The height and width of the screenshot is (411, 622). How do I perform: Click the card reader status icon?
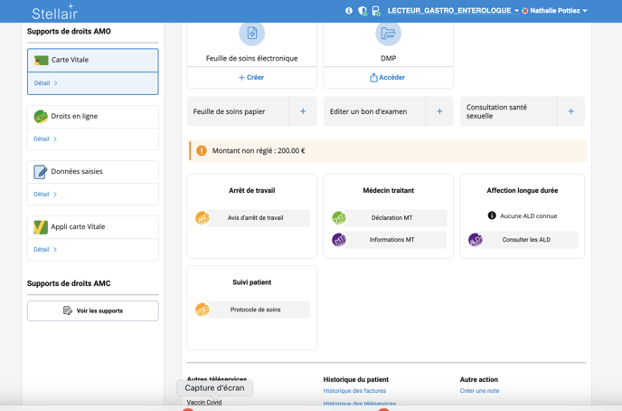pos(376,11)
